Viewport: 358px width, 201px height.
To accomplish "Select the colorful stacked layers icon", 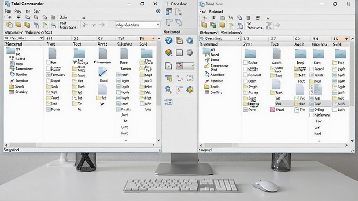I will (x=169, y=53).
